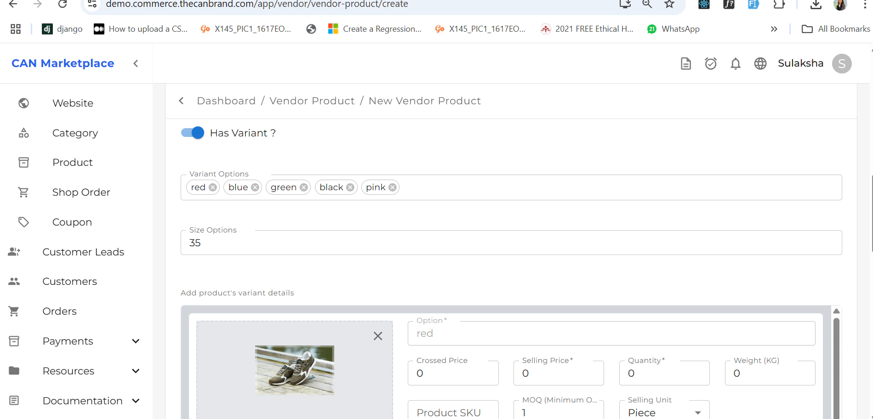
Task: Click the Shop Order cart icon
Action: pyautogui.click(x=23, y=192)
